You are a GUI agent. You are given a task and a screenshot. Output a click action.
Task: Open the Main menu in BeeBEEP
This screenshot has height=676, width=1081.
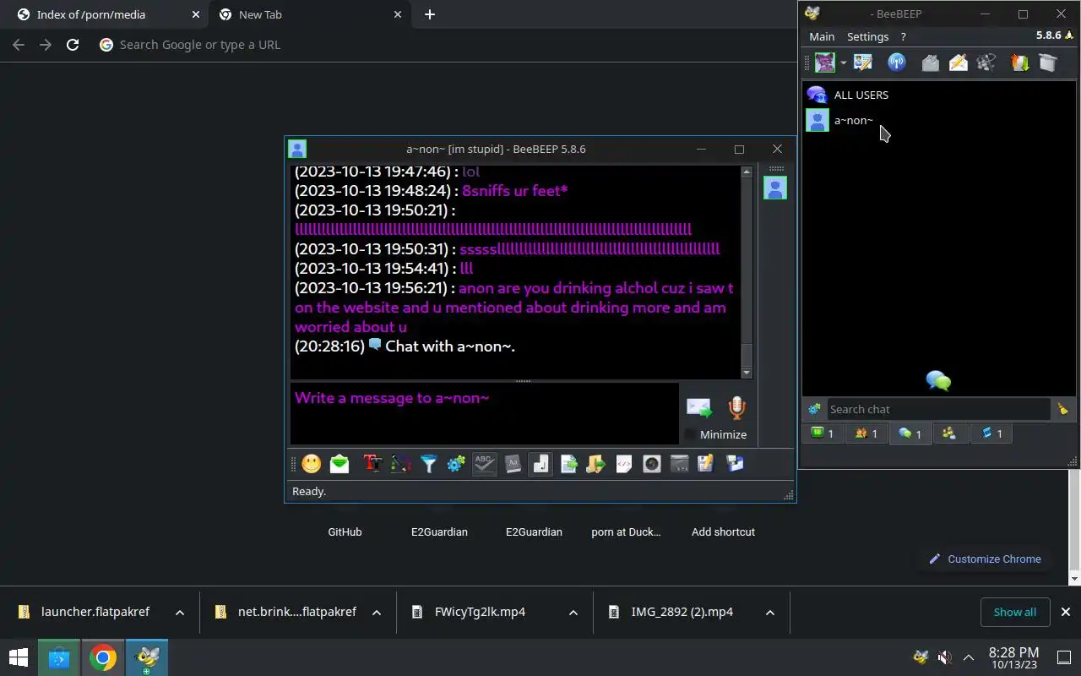tap(822, 36)
